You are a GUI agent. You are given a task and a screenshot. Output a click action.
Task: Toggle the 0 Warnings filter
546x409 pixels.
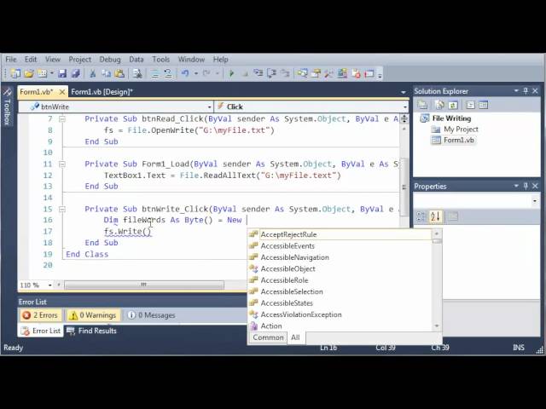92,315
